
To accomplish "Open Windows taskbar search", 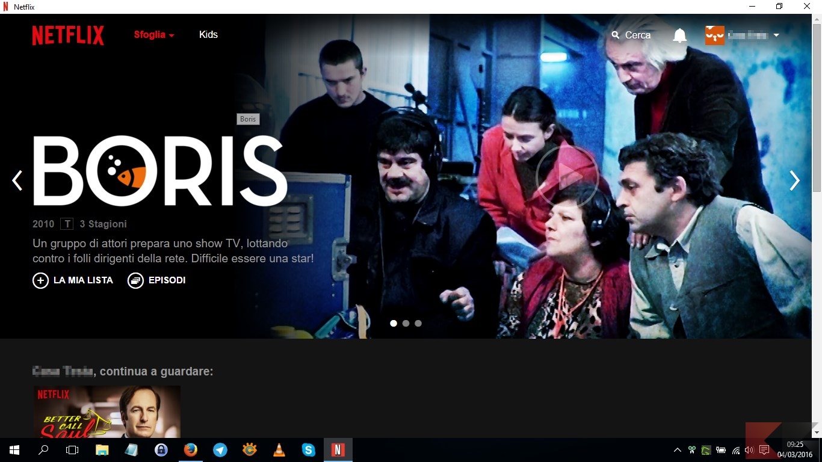I will [x=43, y=450].
